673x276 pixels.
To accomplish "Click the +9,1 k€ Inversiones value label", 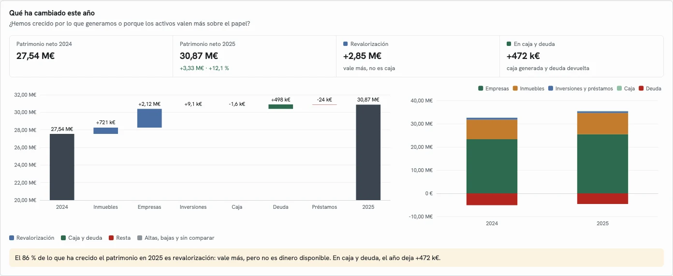I will pos(193,104).
